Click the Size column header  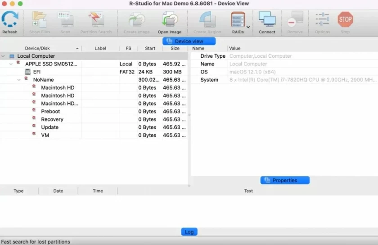pyautogui.click(x=175, y=48)
